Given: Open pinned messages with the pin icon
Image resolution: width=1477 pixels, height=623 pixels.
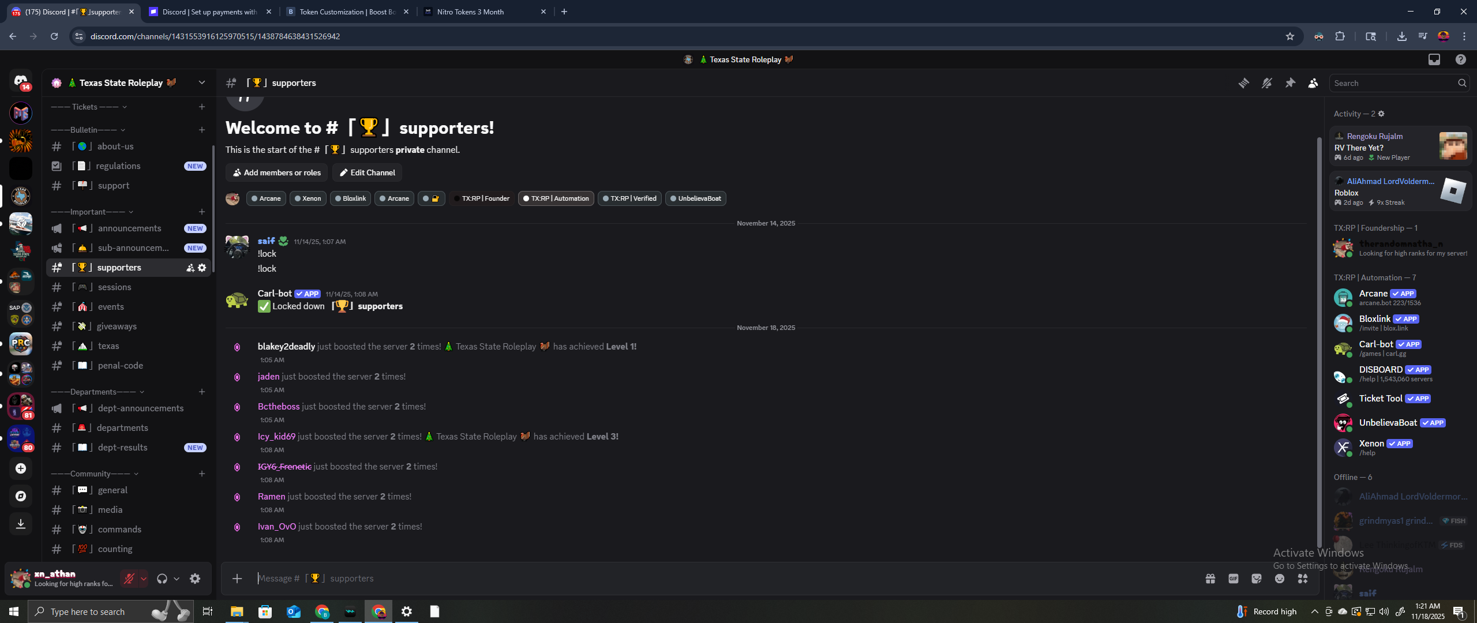Looking at the screenshot, I should tap(1290, 83).
